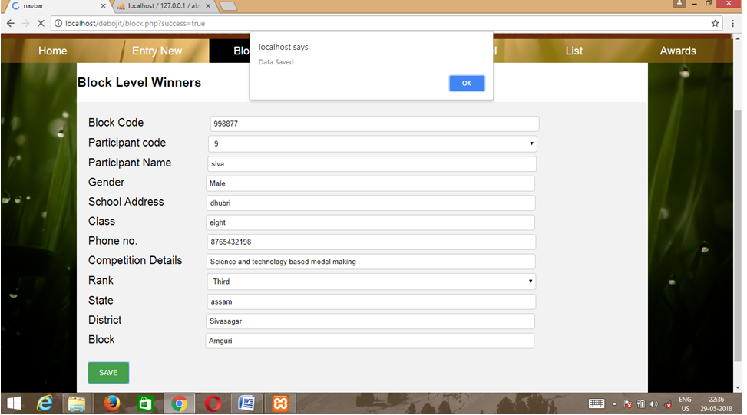Screen dimensions: 747x415
Task: Click the Participant Name field
Action: 372,163
